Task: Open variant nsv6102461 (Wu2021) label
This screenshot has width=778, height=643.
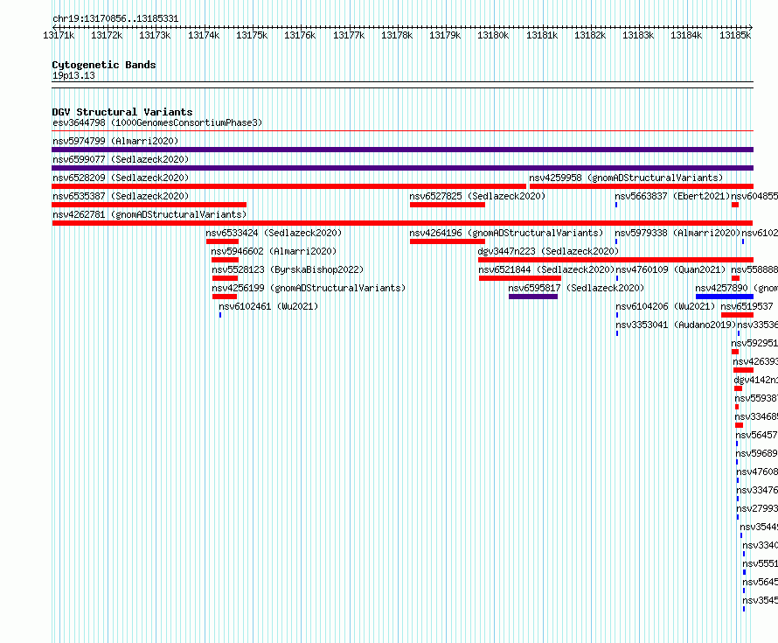Action: tap(268, 306)
